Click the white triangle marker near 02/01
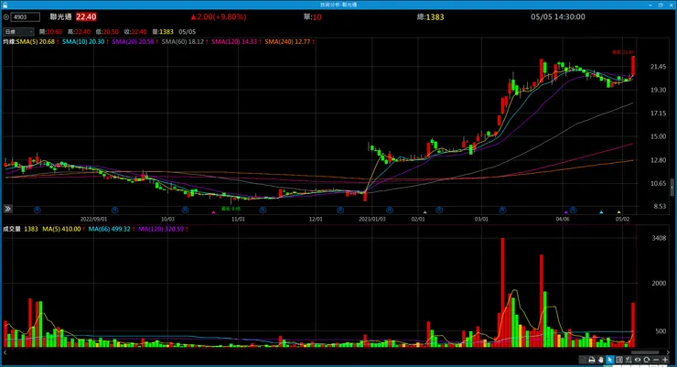This screenshot has height=367, width=677. (x=424, y=212)
